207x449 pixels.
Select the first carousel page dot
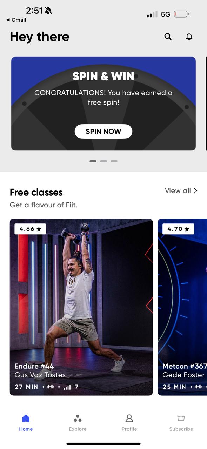[93, 161]
